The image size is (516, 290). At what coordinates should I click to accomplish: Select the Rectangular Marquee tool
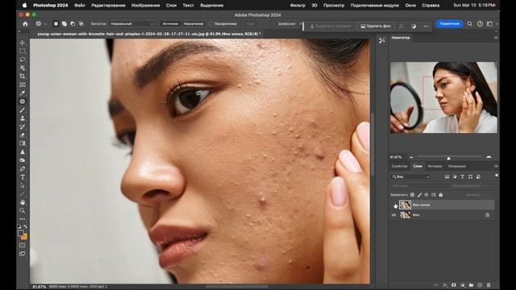coord(23,51)
